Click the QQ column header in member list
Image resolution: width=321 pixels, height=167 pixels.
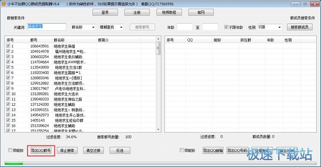199,40
